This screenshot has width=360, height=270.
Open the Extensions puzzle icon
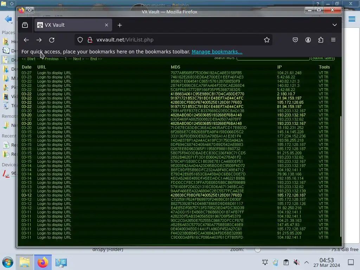pyautogui.click(x=321, y=40)
